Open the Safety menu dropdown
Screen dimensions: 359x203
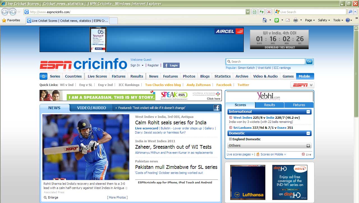click(324, 20)
